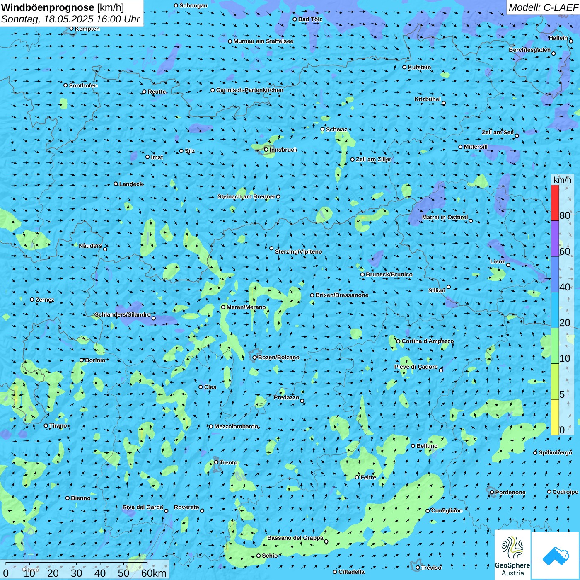Click the Kitzbühel location dot
580x580 pixels.
click(444, 103)
